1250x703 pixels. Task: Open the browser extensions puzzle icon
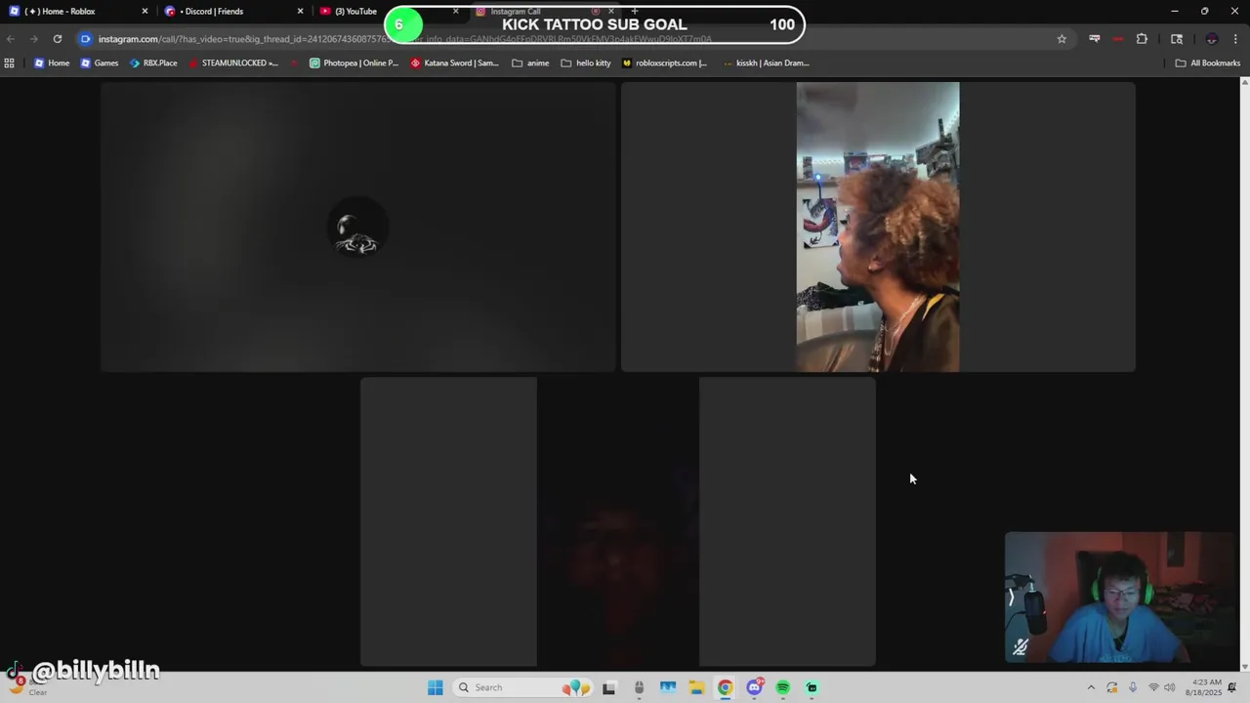(x=1142, y=39)
